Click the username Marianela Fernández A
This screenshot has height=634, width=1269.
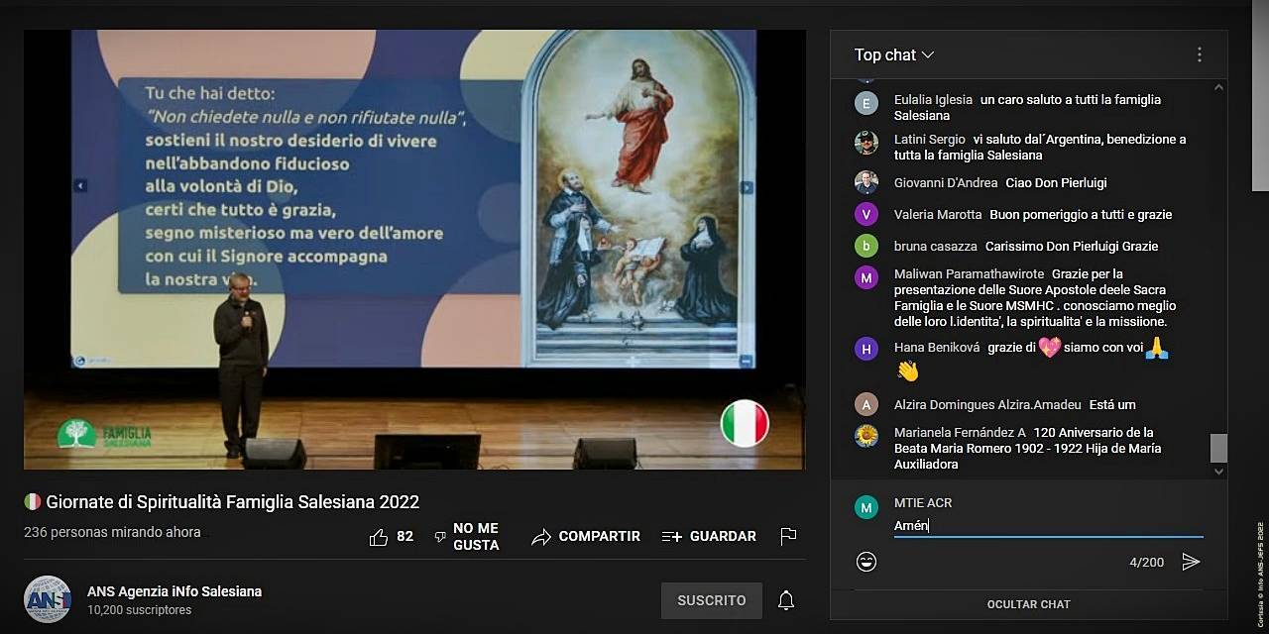click(960, 433)
